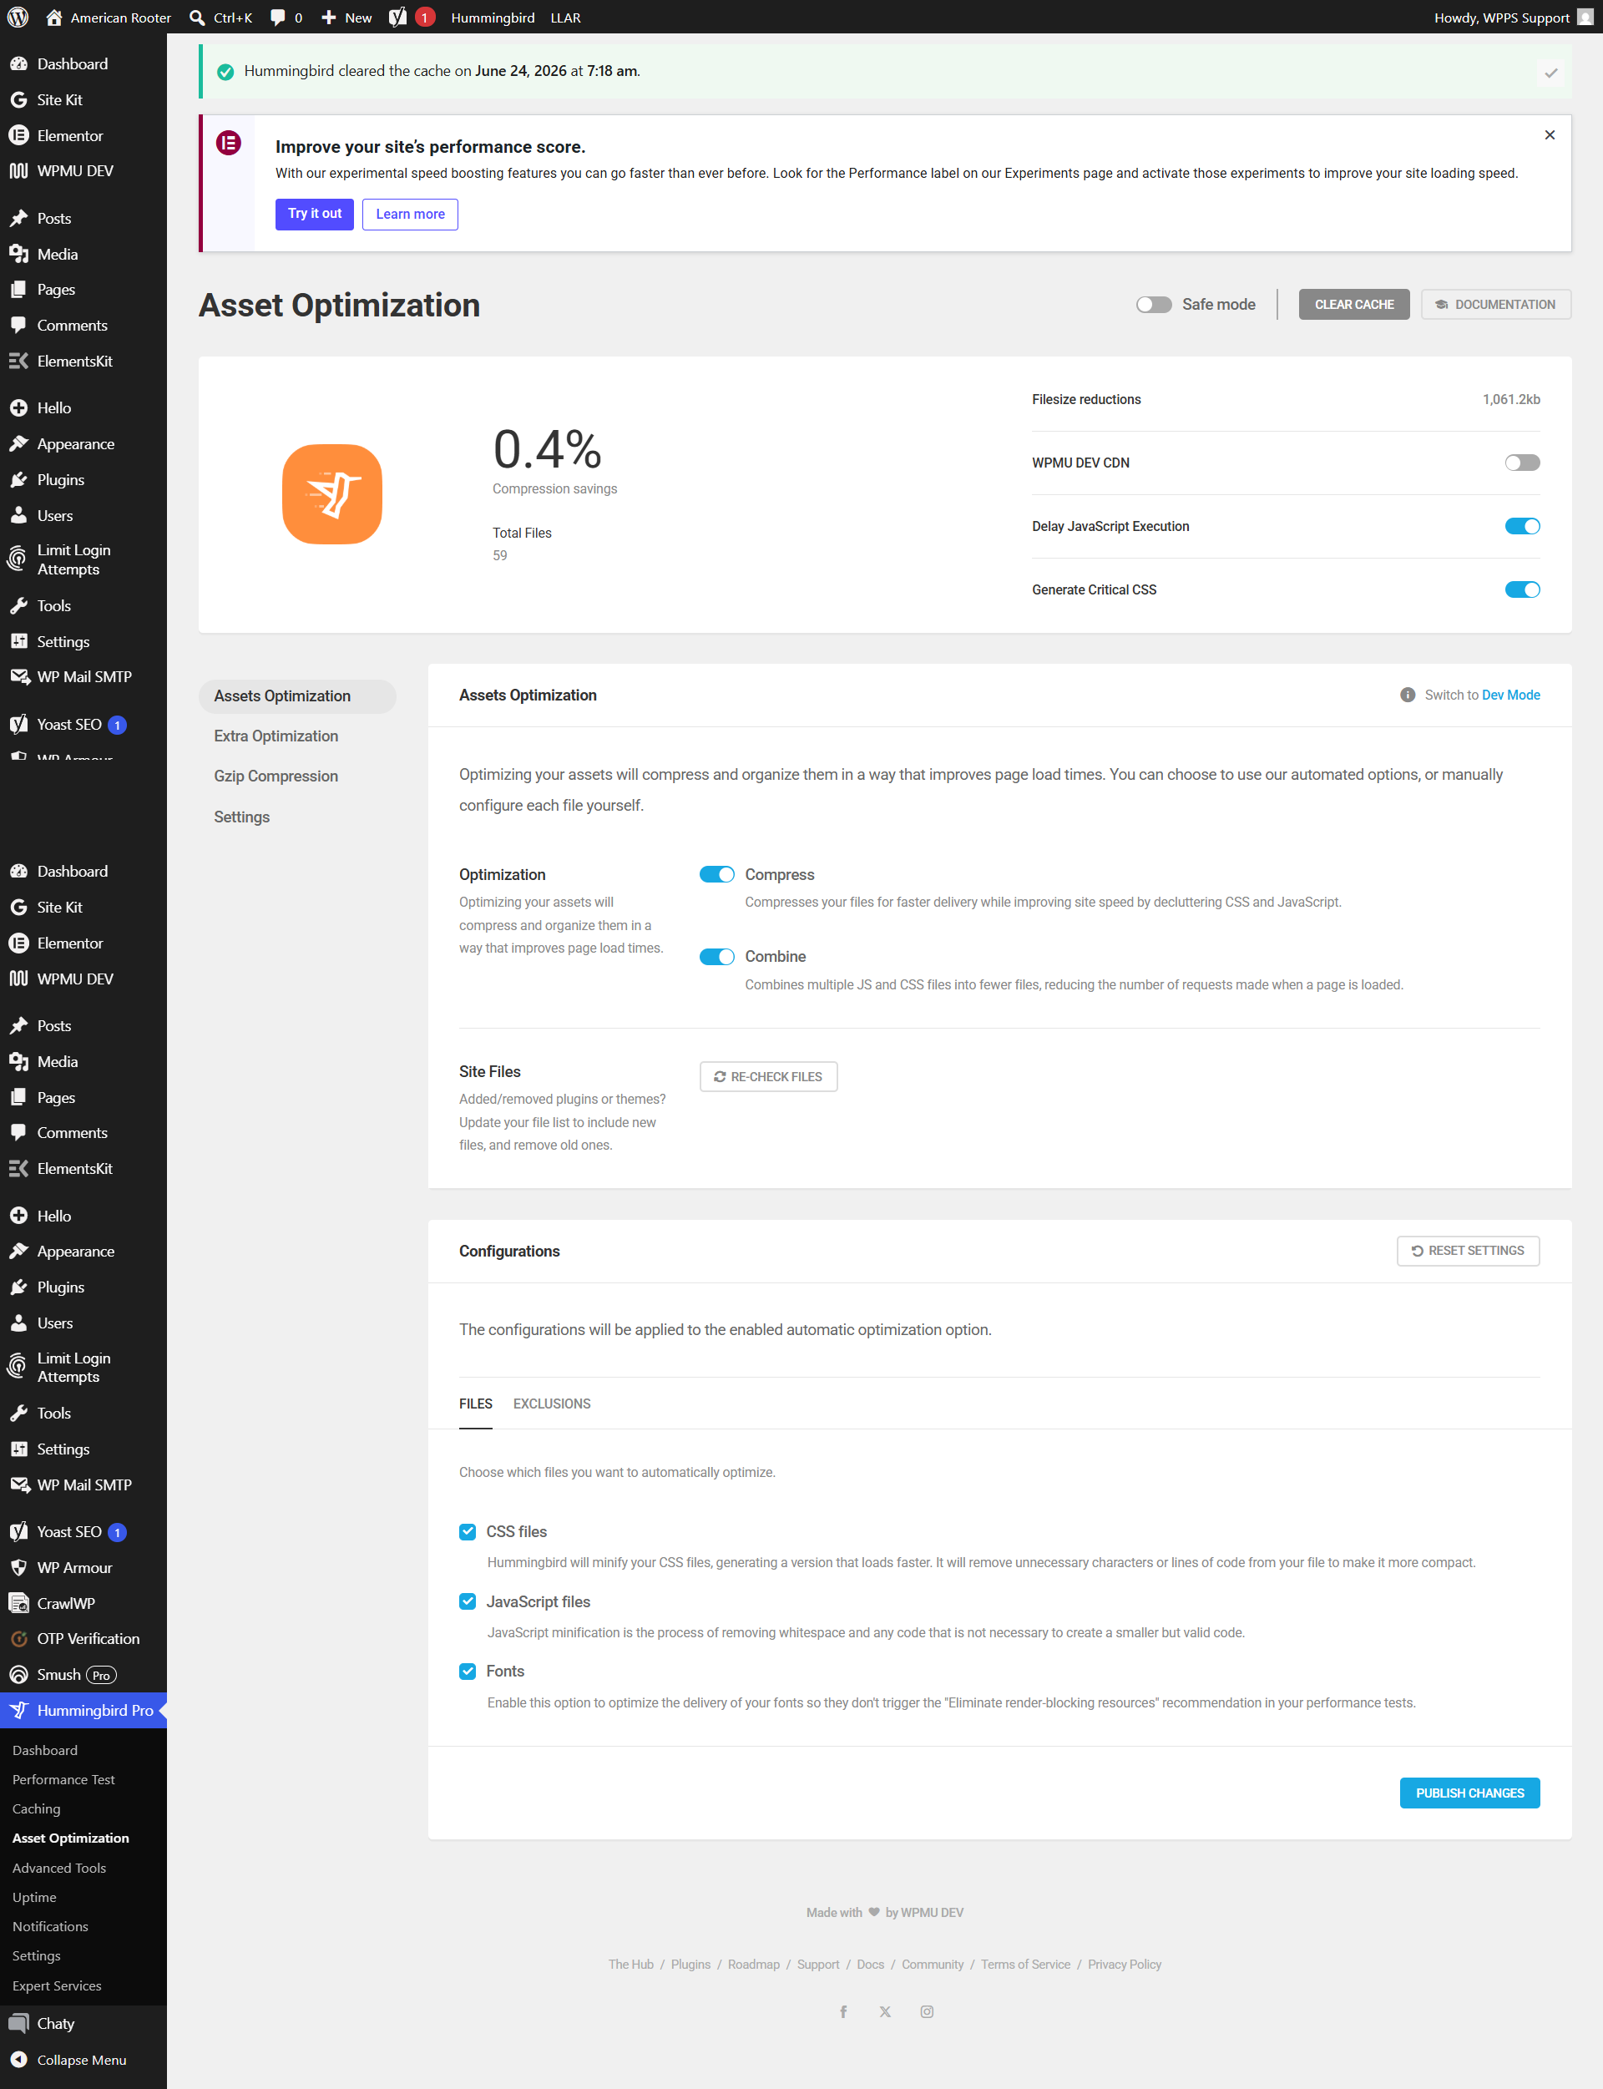Open Uptime submenu item
The height and width of the screenshot is (2089, 1603).
click(34, 1897)
